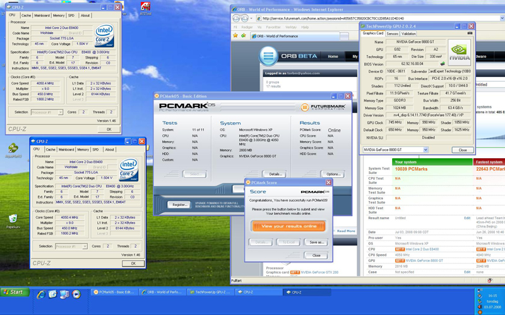Open the Hjelp menu in Internet Explorer

(305, 27)
